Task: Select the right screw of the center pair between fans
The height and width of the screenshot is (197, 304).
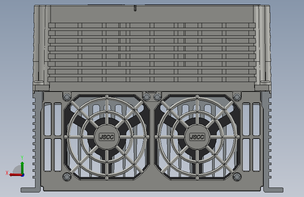Action: [157, 97]
